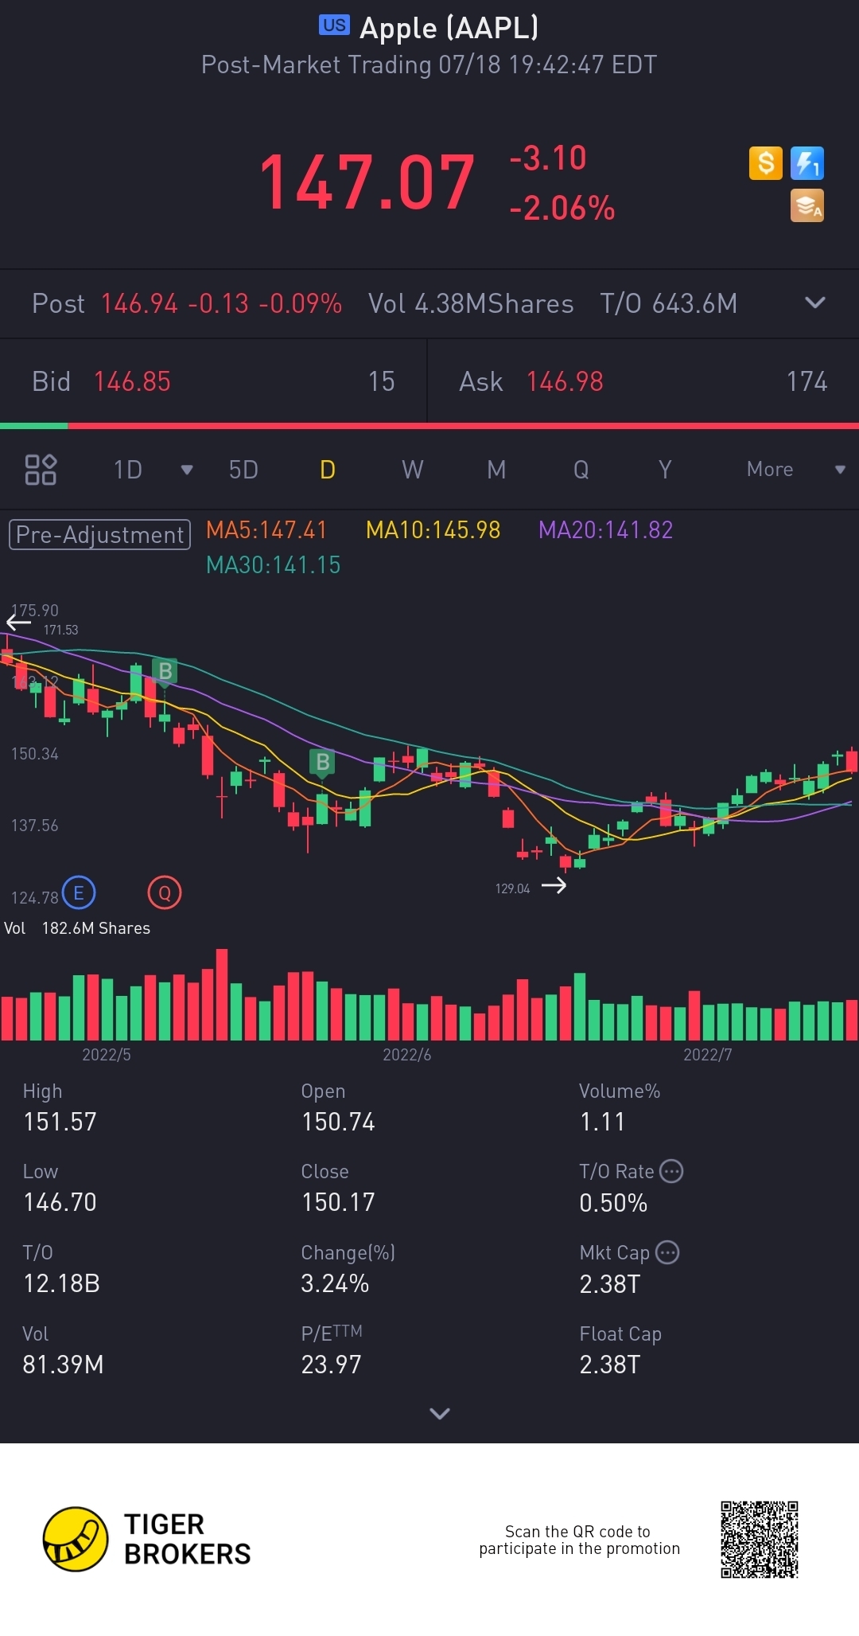The height and width of the screenshot is (1636, 859).
Task: Tap the MA5:147.41 indicator label
Action: pyautogui.click(x=266, y=530)
